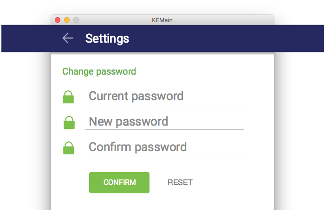Image resolution: width=325 pixels, height=210 pixels.
Task: Close the KEMain window
Action: pyautogui.click(x=58, y=20)
